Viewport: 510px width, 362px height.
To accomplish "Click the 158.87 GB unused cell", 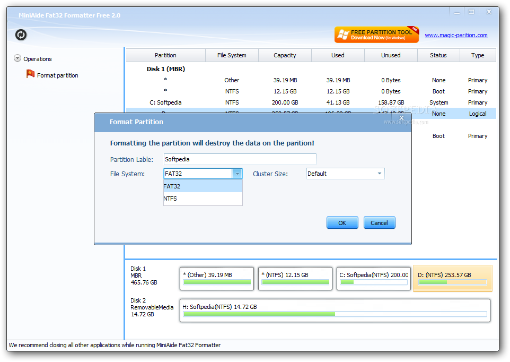I will pos(391,102).
